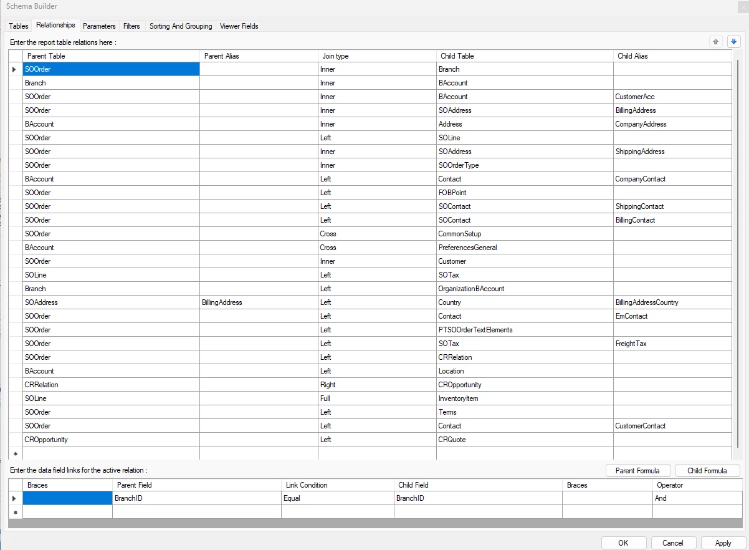Select the row header arrow for first SOOrder row
The width and height of the screenshot is (749, 550).
coord(15,69)
